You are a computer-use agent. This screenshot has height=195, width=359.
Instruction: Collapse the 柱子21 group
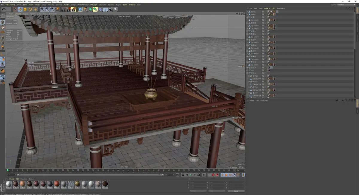tap(249, 81)
